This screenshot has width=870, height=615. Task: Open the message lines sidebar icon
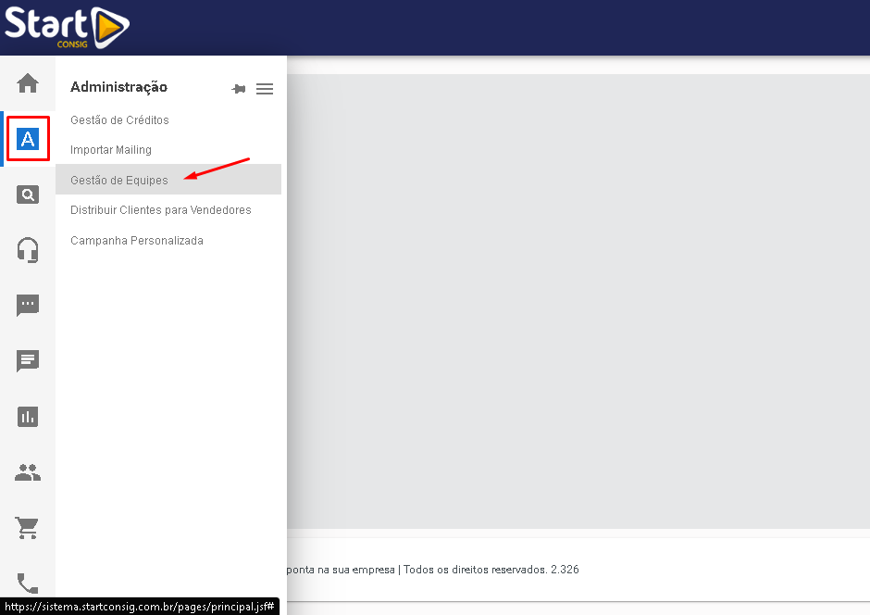coord(28,361)
